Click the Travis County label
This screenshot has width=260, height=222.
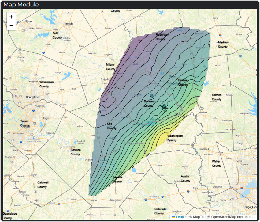(24, 123)
